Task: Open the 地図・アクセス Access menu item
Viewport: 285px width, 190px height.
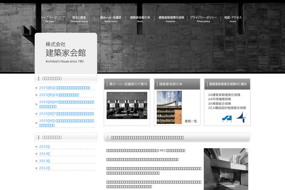Action: pos(233,19)
